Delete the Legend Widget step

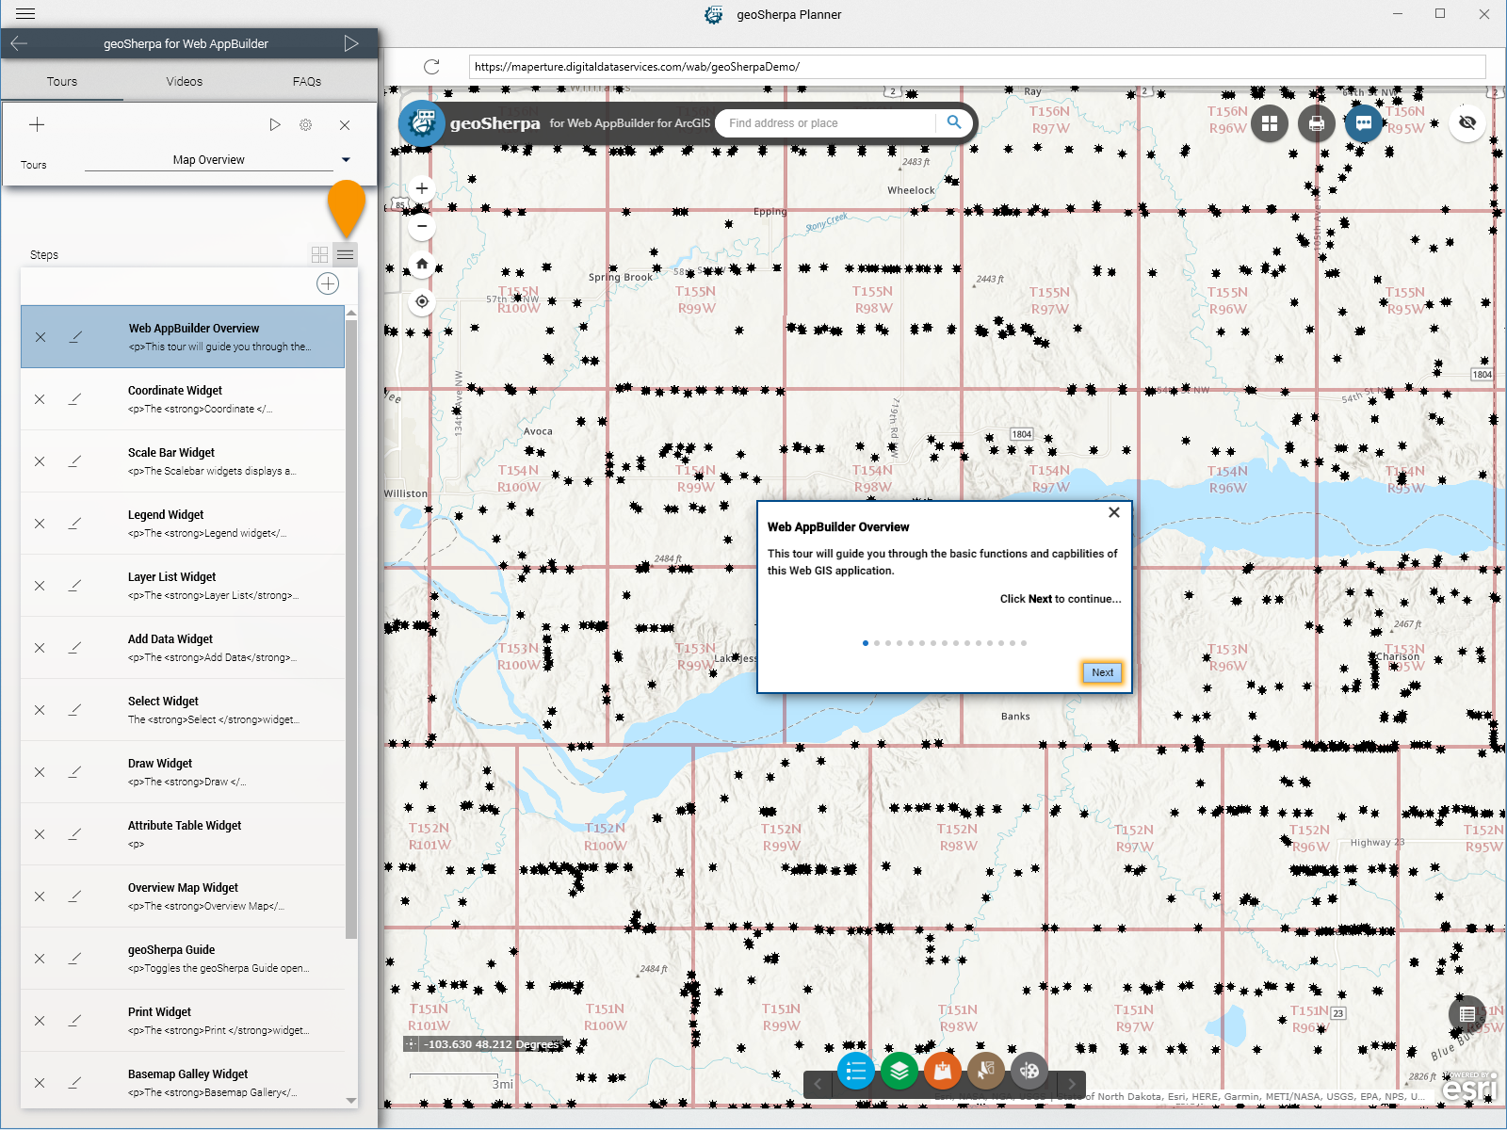pyautogui.click(x=40, y=524)
